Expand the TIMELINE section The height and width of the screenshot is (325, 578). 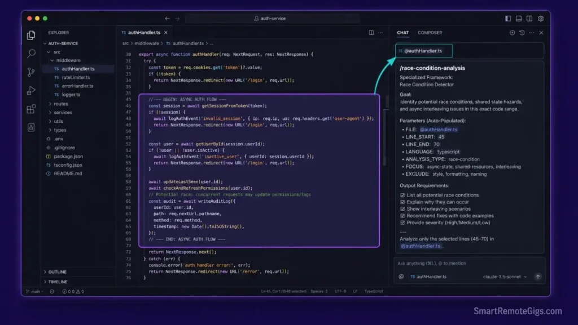[56, 282]
